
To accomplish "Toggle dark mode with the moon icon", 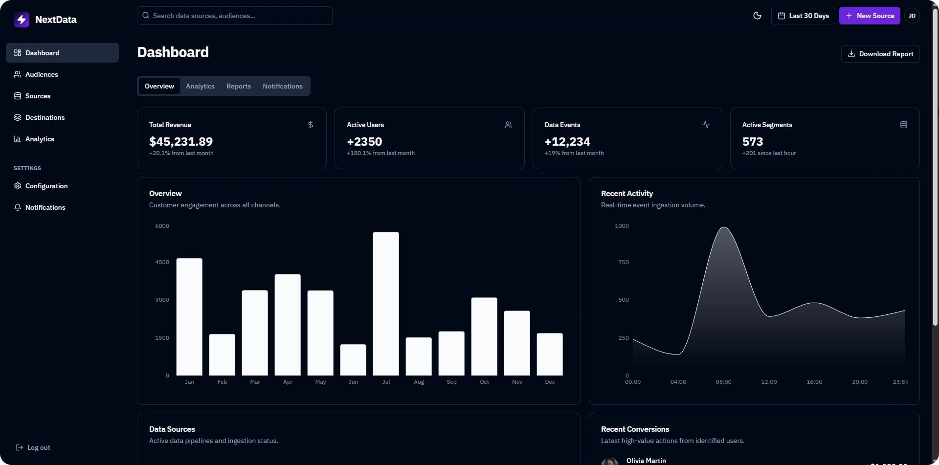I will (758, 16).
